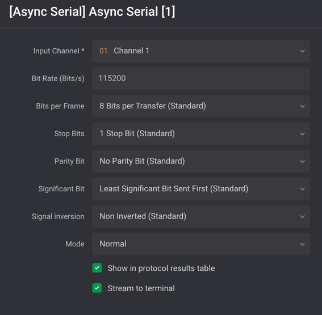Image resolution: width=322 pixels, height=315 pixels.
Task: Uncheck the Stream to terminal checkbox
Action: tap(97, 288)
